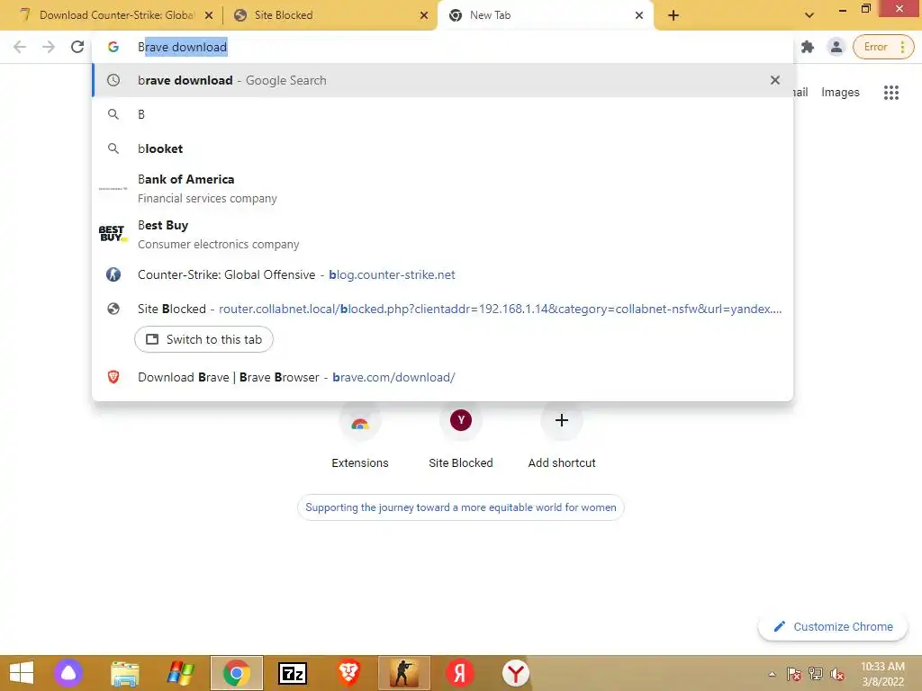Close the New Tab tab
The height and width of the screenshot is (691, 922).
point(639,15)
